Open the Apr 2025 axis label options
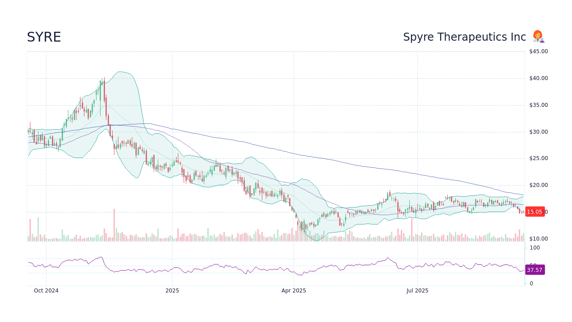The width and height of the screenshot is (572, 322). (294, 290)
